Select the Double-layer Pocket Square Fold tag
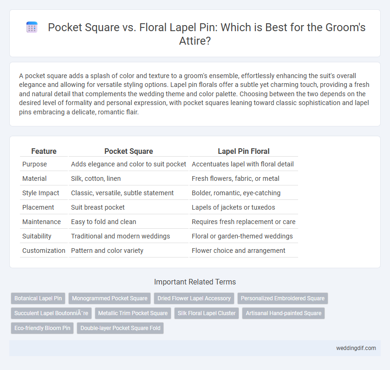 click(120, 328)
